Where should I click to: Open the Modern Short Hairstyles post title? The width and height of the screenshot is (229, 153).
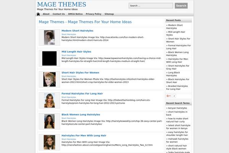point(77,31)
